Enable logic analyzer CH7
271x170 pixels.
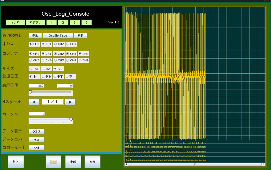[x=59, y=60]
